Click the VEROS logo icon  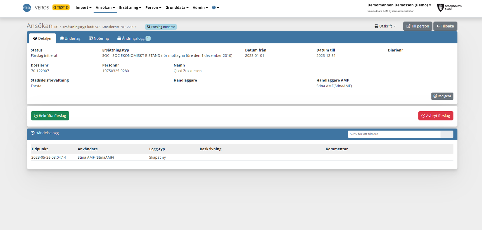tap(27, 8)
